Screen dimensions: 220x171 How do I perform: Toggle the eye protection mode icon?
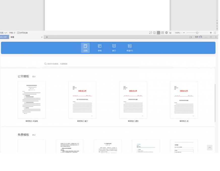point(170,33)
